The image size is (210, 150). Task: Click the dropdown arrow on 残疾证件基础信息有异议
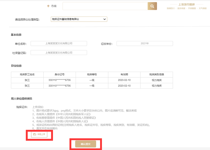(x=104, y=19)
